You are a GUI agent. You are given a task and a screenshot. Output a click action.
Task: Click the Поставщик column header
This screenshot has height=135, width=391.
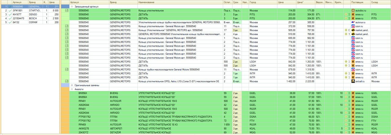pos(360,2)
